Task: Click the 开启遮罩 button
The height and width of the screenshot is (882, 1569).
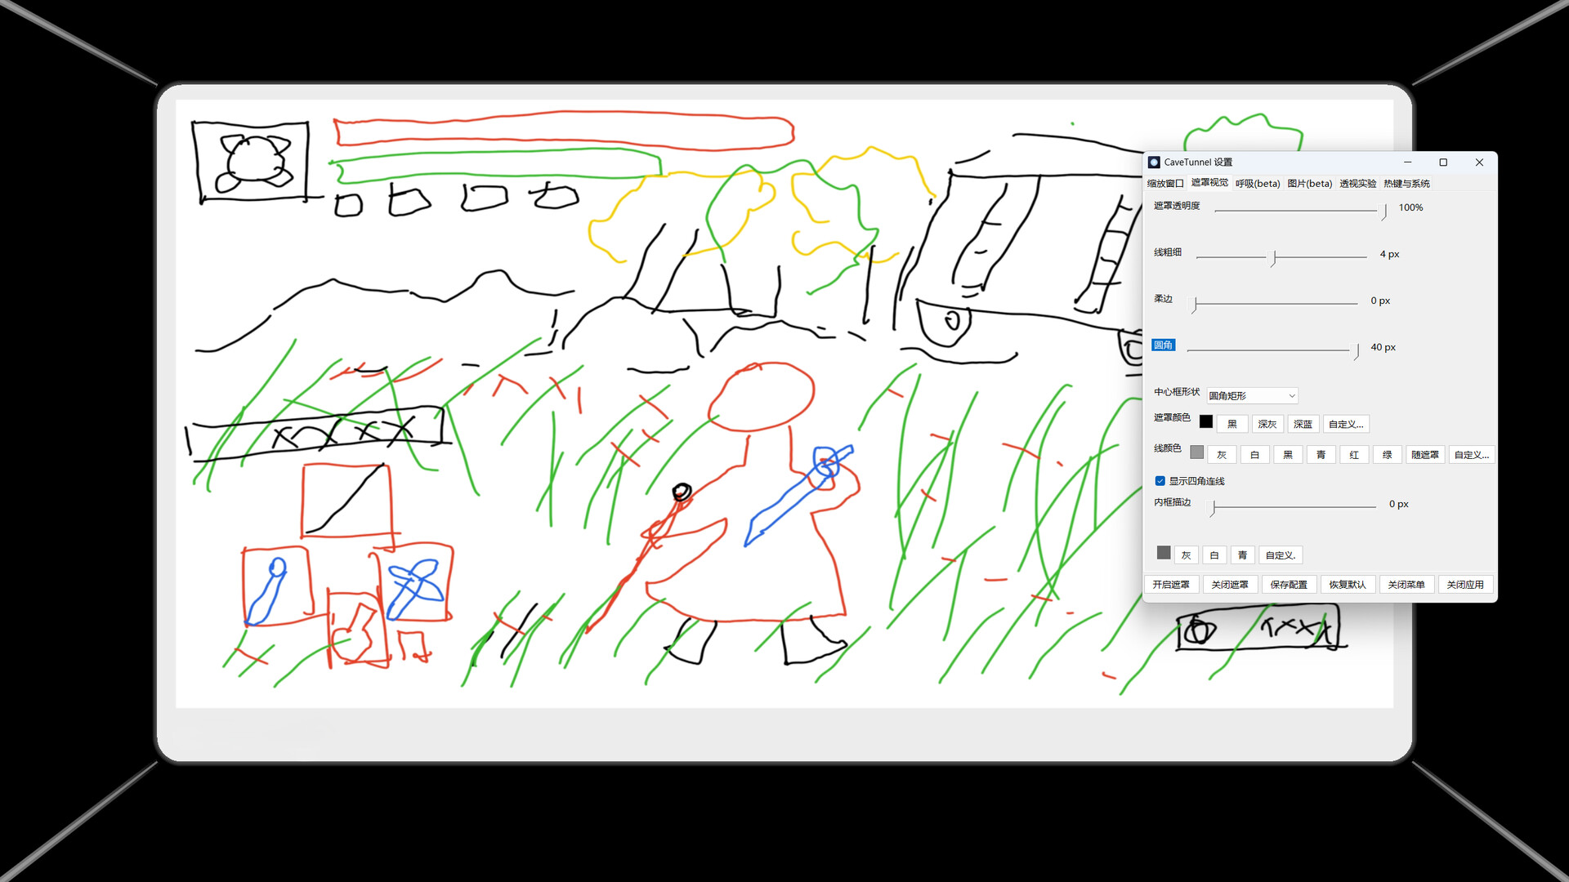Action: pyautogui.click(x=1171, y=585)
